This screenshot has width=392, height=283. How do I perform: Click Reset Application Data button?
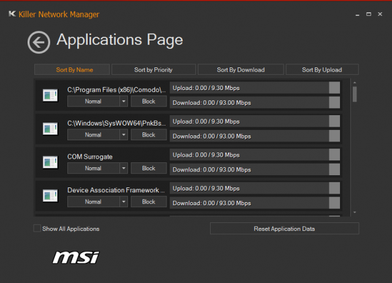[284, 228]
